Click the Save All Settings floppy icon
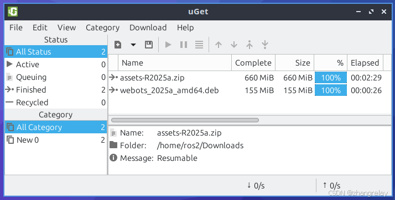The height and width of the screenshot is (200, 395). click(x=149, y=45)
